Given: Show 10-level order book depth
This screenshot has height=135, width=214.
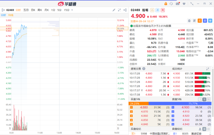Looking at the screenshot, I should coord(208,99).
